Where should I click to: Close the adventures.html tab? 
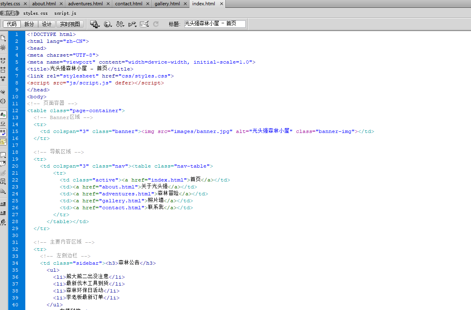[x=108, y=4]
